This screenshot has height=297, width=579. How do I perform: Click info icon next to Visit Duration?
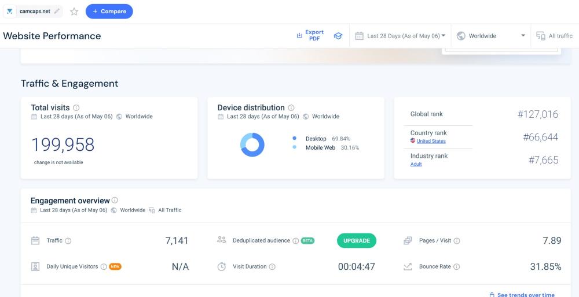pyautogui.click(x=272, y=267)
